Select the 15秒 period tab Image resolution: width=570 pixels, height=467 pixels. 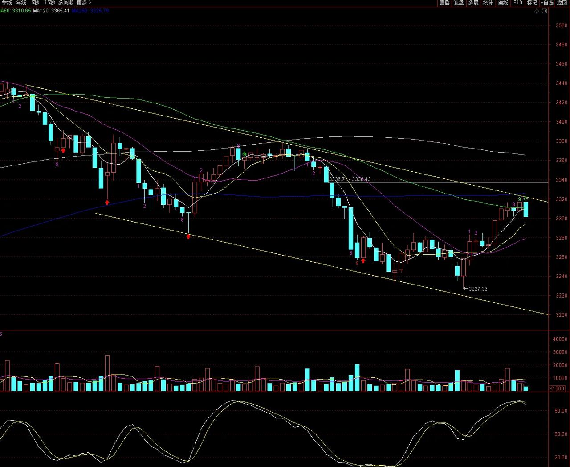pyautogui.click(x=49, y=3)
